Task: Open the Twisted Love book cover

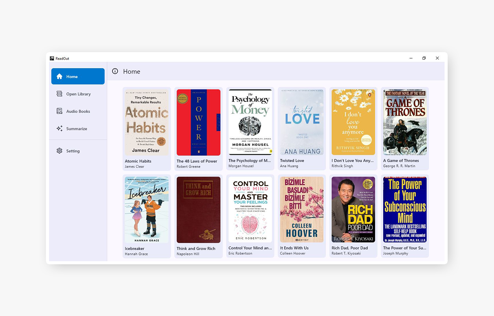Action: point(302,122)
